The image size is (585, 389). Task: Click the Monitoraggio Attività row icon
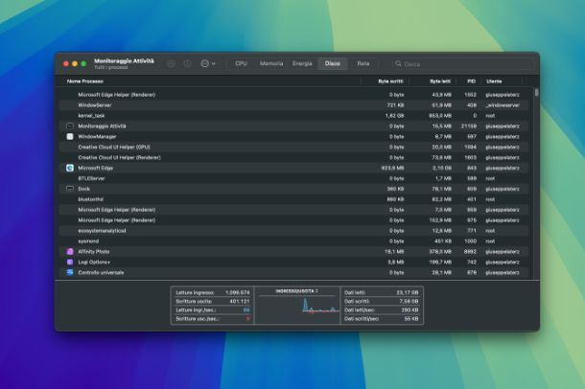point(70,126)
